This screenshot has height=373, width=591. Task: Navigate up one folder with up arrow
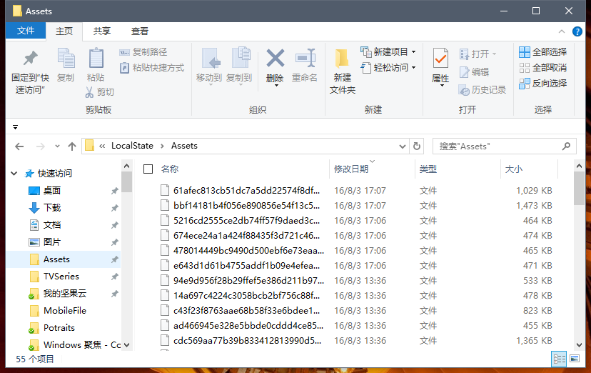[x=71, y=146]
